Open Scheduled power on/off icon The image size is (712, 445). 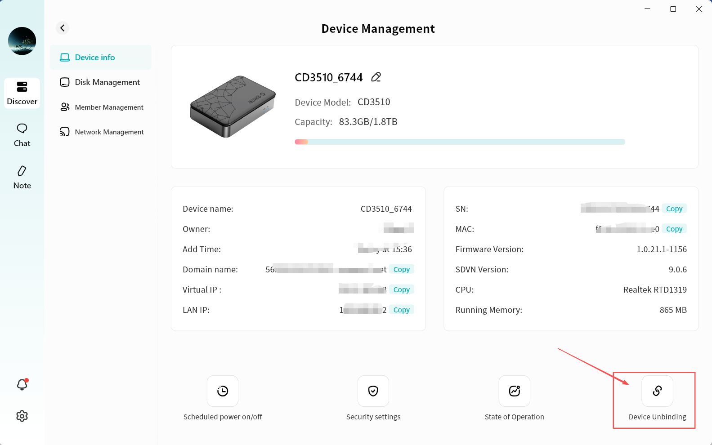(223, 391)
